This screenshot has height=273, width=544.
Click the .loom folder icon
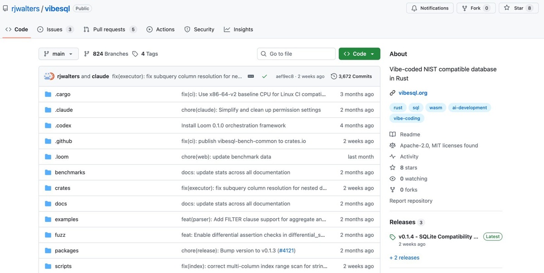(x=48, y=157)
